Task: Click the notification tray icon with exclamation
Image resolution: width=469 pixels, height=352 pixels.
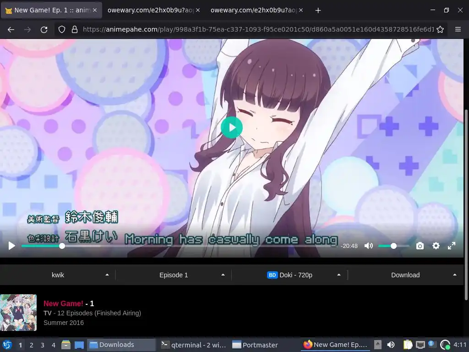Action: [x=432, y=345]
